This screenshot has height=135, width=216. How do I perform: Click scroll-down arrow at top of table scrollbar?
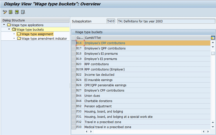[x=213, y=47]
